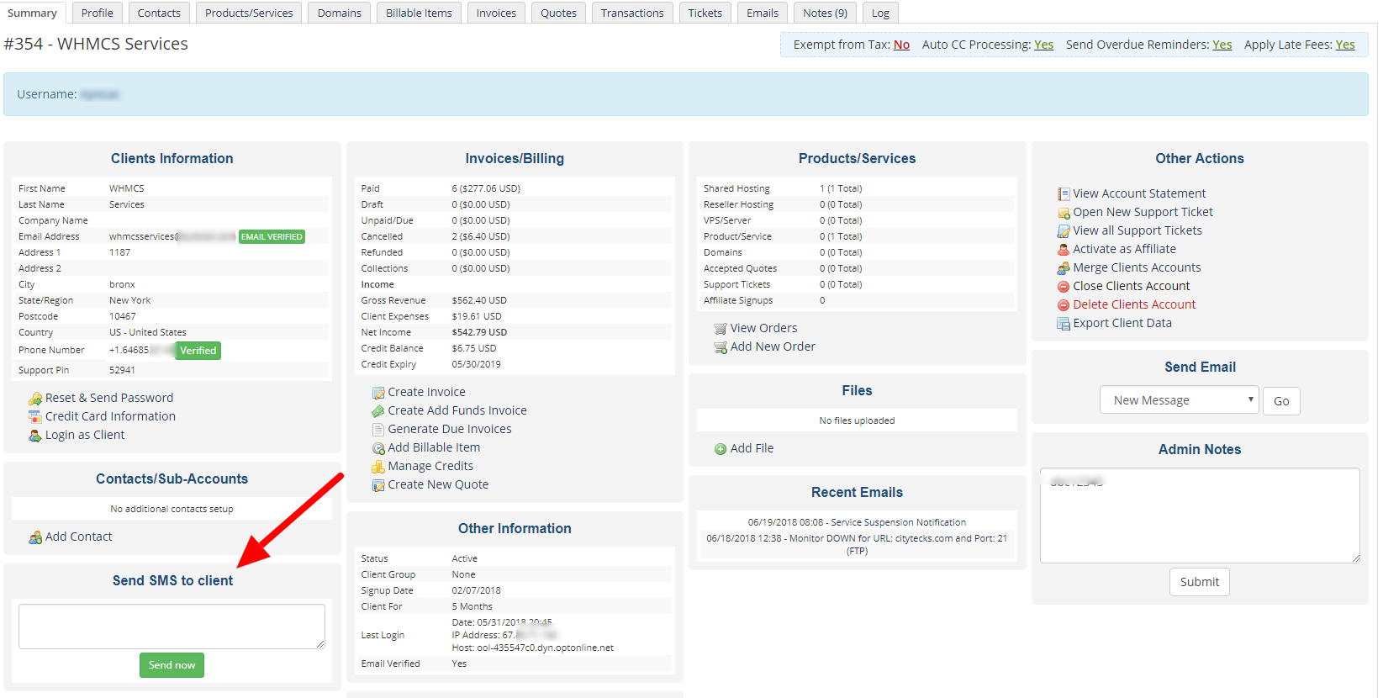Click the View all Support Tickets icon
This screenshot has width=1383, height=698.
1064,231
